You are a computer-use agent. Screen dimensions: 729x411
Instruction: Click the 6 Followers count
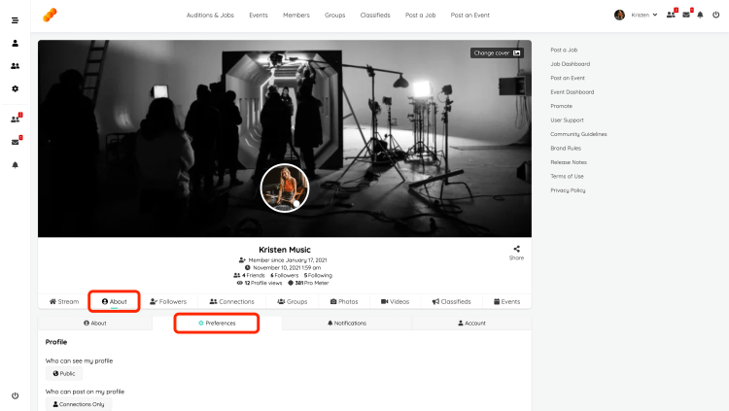coord(285,275)
